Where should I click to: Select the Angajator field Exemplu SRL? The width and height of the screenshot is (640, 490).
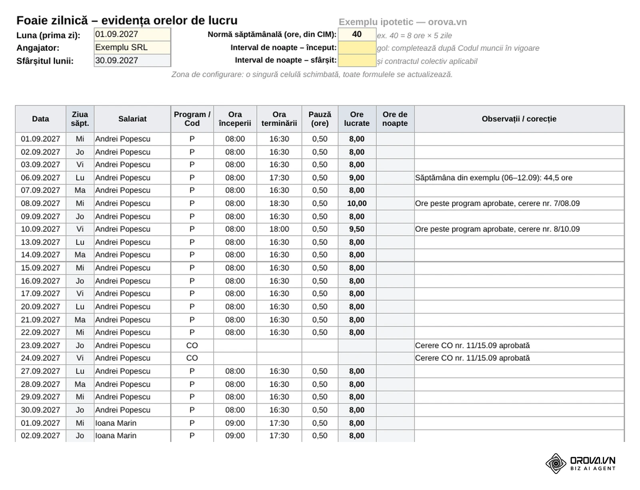click(132, 47)
